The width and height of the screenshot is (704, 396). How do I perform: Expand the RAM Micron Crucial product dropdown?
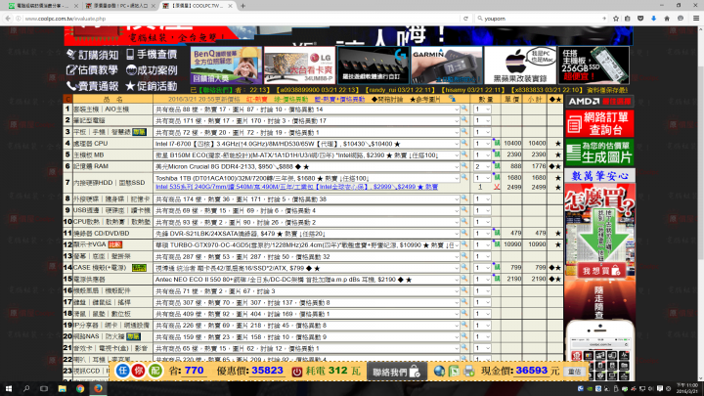point(307,166)
